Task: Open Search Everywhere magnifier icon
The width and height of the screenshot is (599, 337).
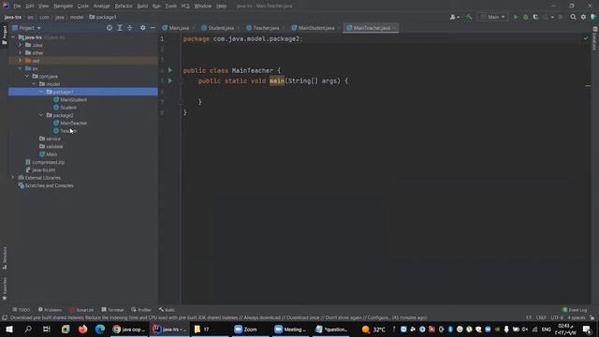Action: 573,17
